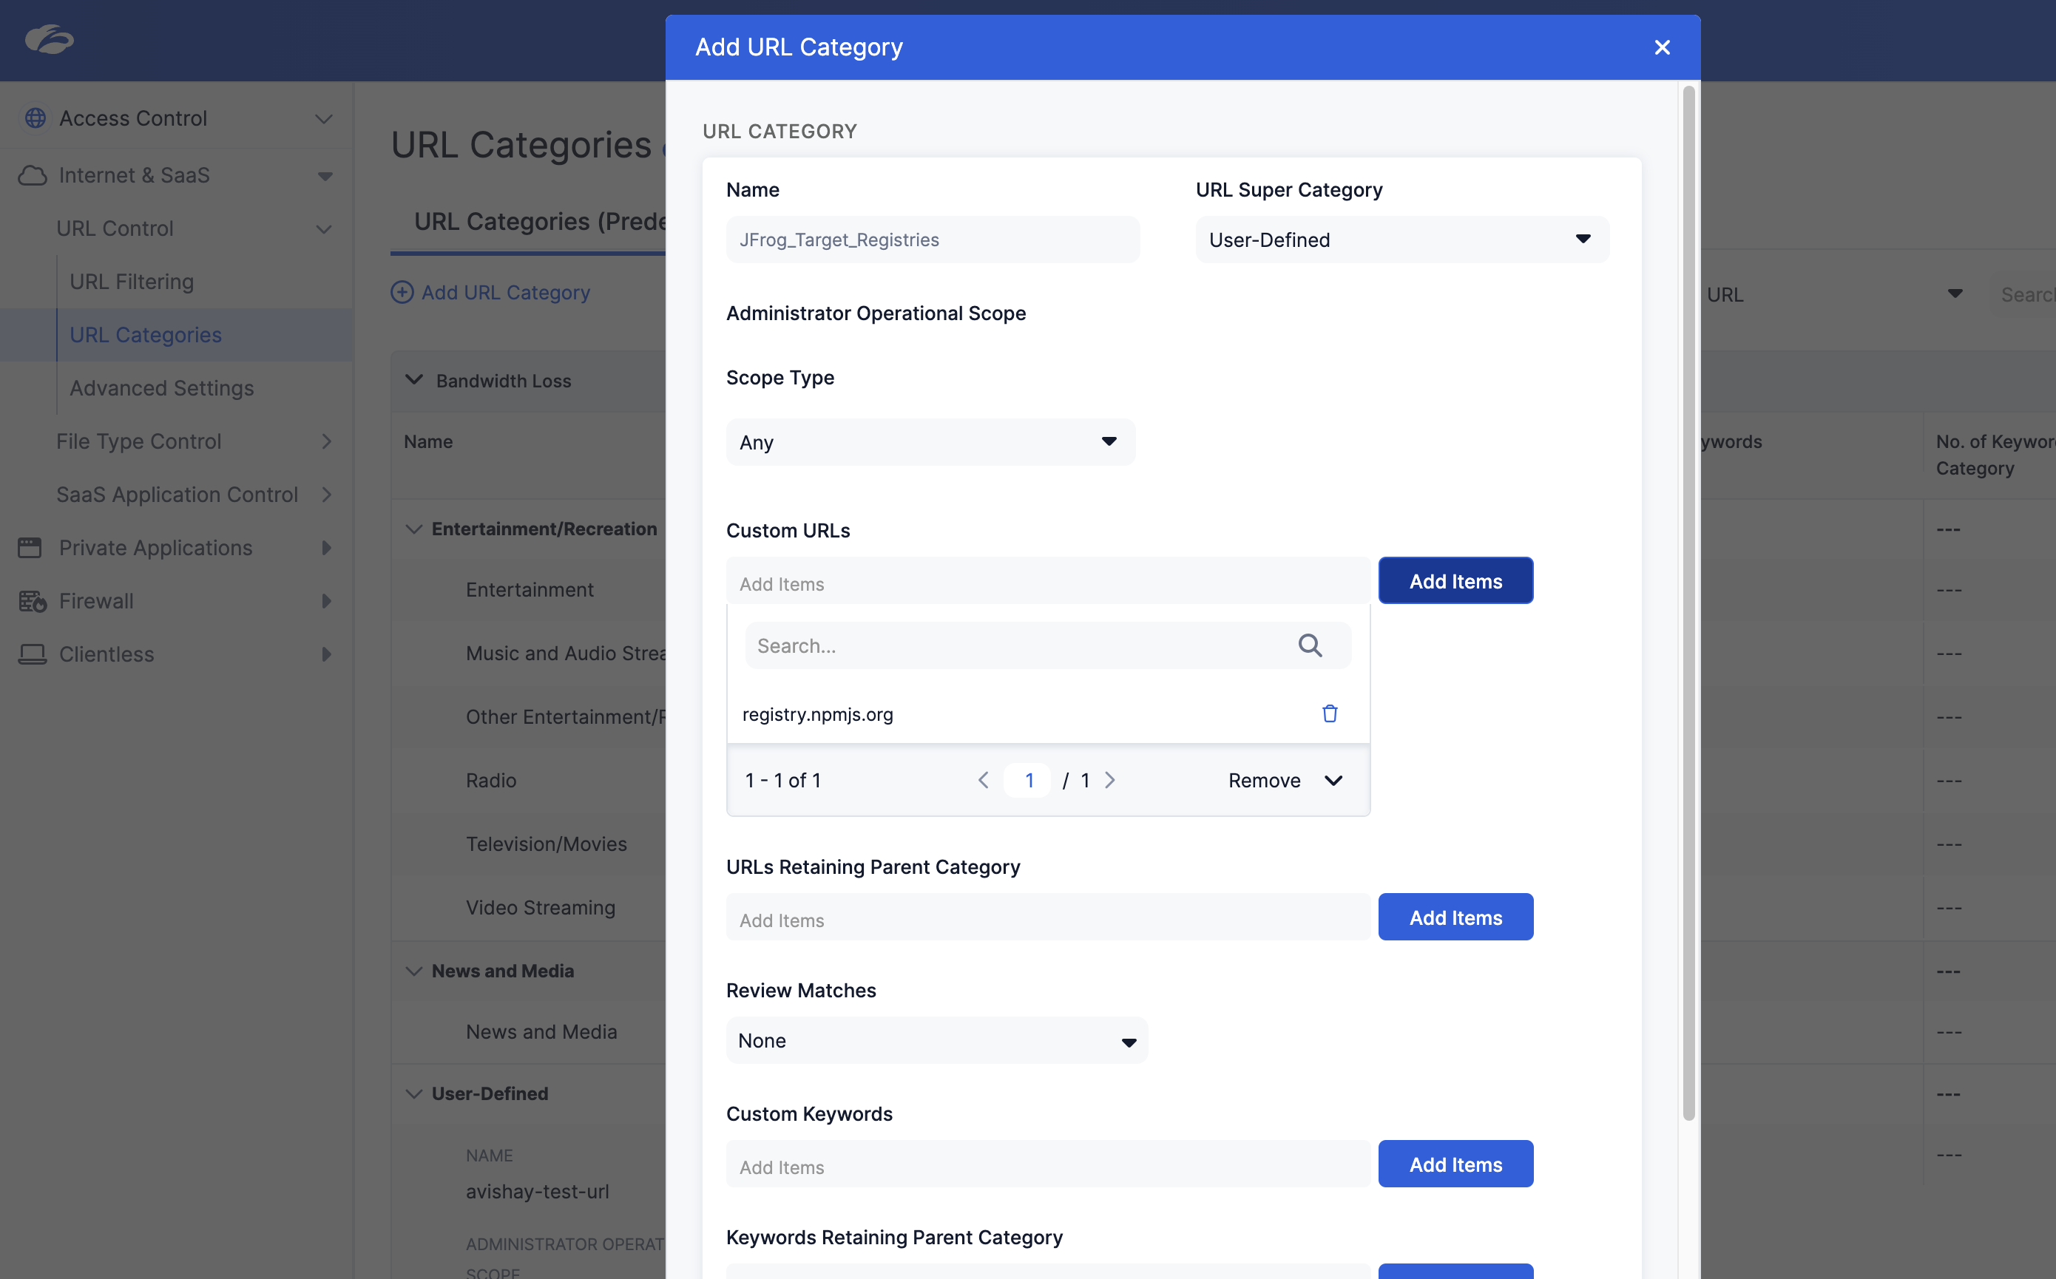Click the Radio category row

pos(491,781)
